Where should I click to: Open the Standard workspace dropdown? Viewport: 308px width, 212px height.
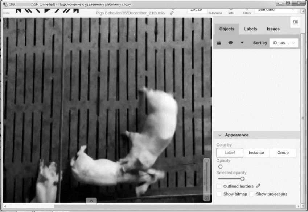click(x=276, y=10)
